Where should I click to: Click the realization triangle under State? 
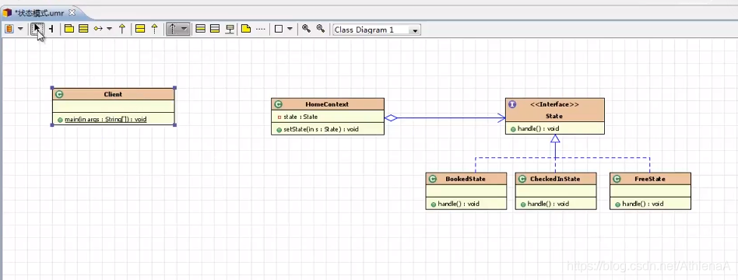click(x=555, y=138)
